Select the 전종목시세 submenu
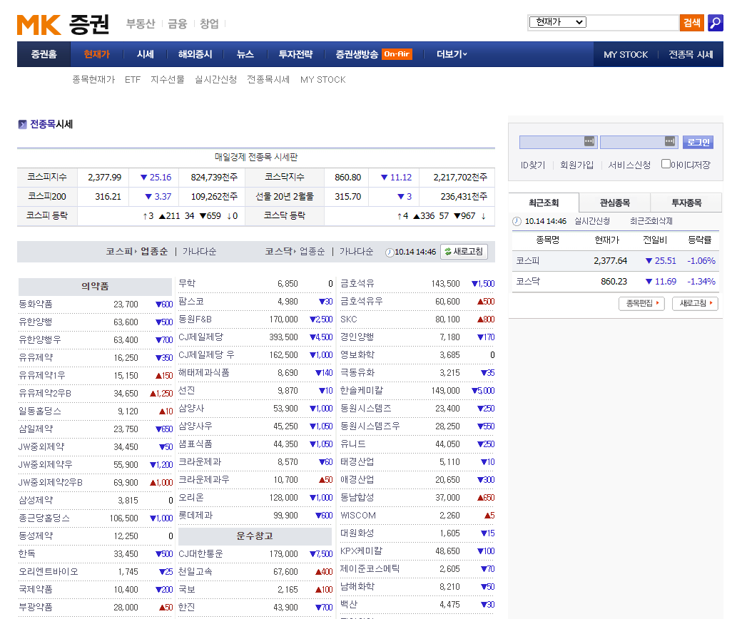The height and width of the screenshot is (619, 732). (x=268, y=80)
